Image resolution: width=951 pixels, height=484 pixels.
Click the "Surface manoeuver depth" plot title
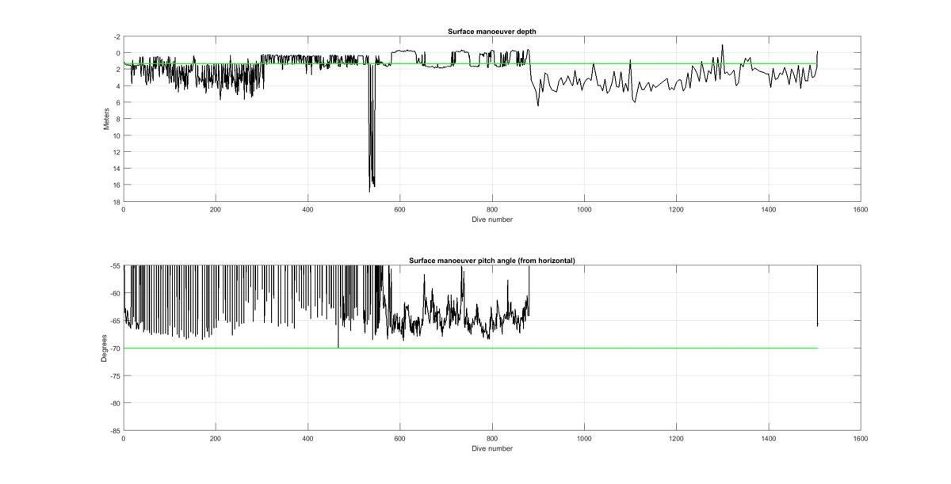(x=492, y=32)
